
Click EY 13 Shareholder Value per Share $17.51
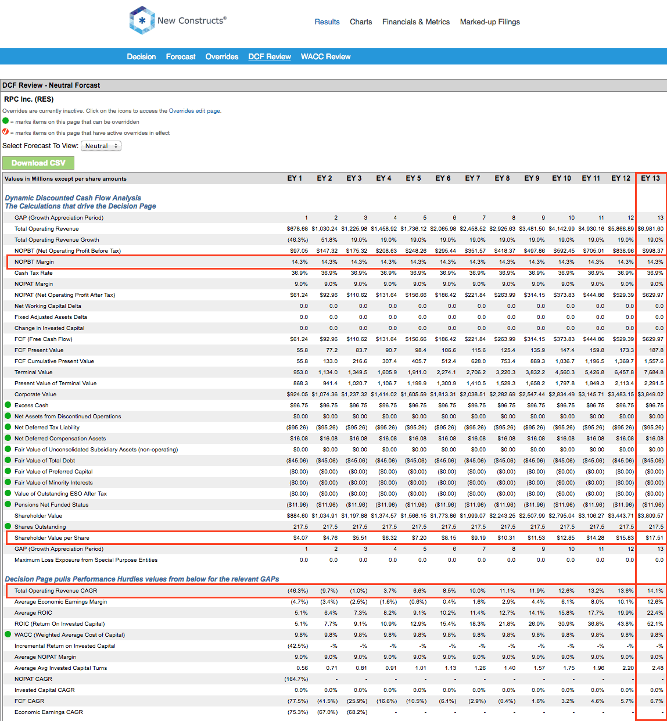[654, 537]
